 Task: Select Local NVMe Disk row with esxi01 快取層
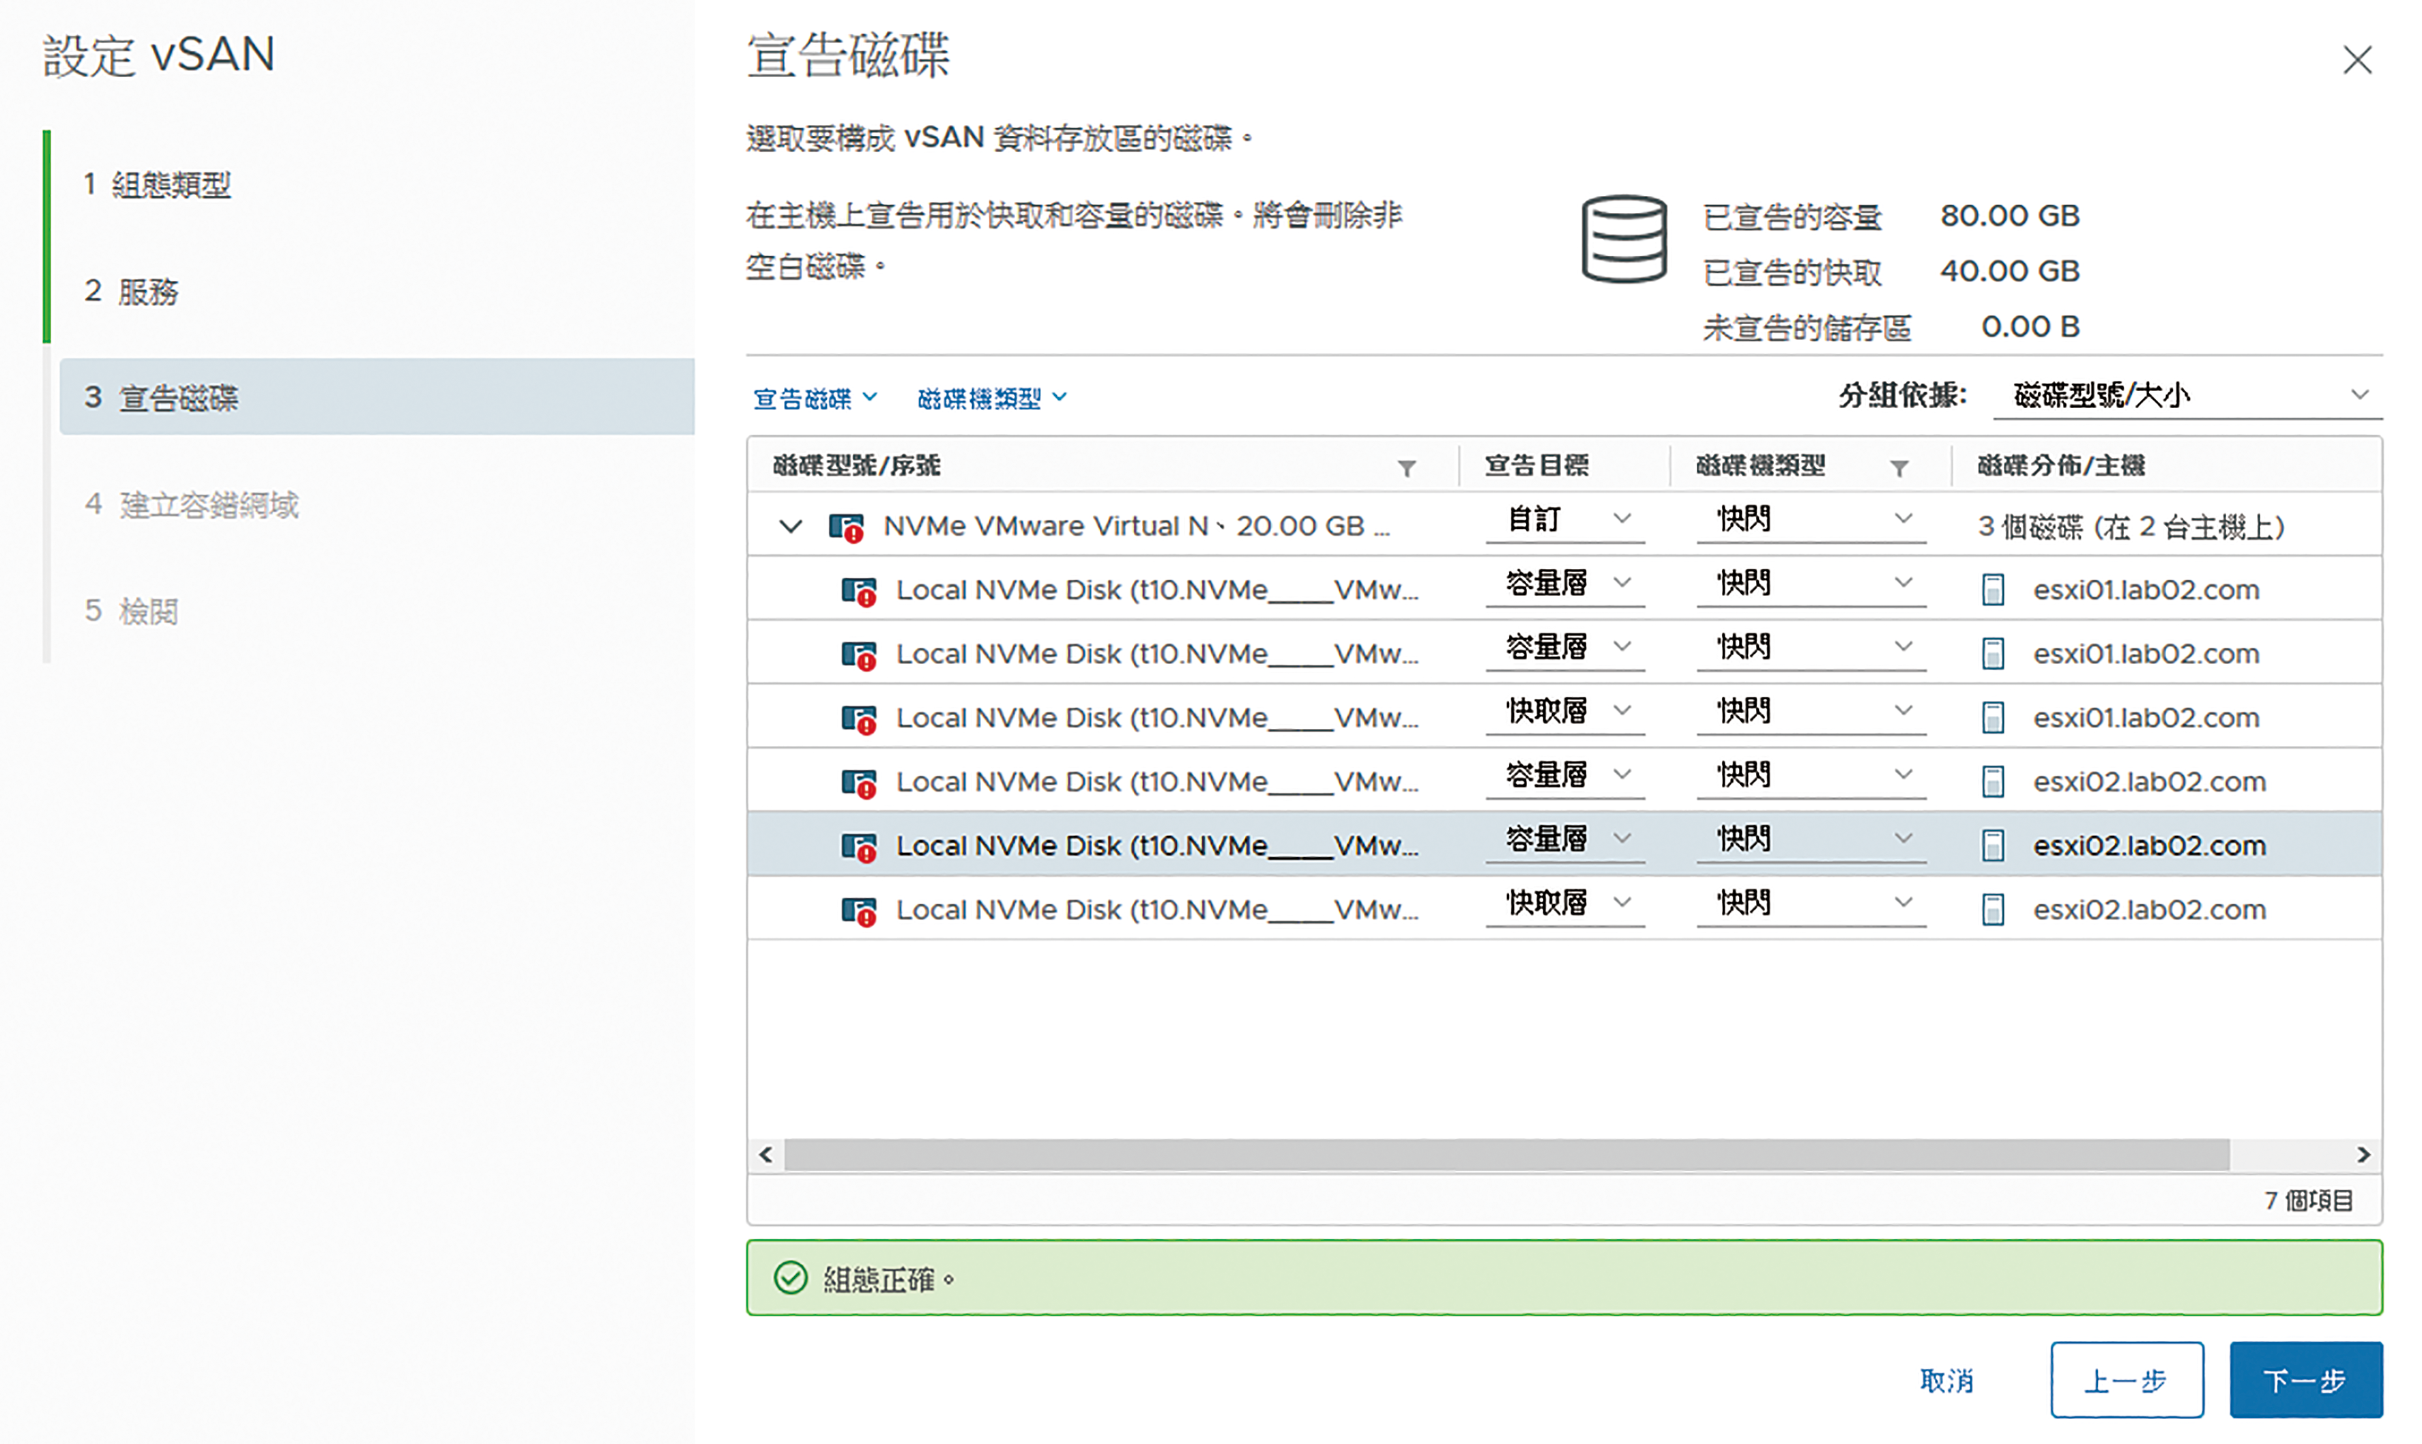1564,717
